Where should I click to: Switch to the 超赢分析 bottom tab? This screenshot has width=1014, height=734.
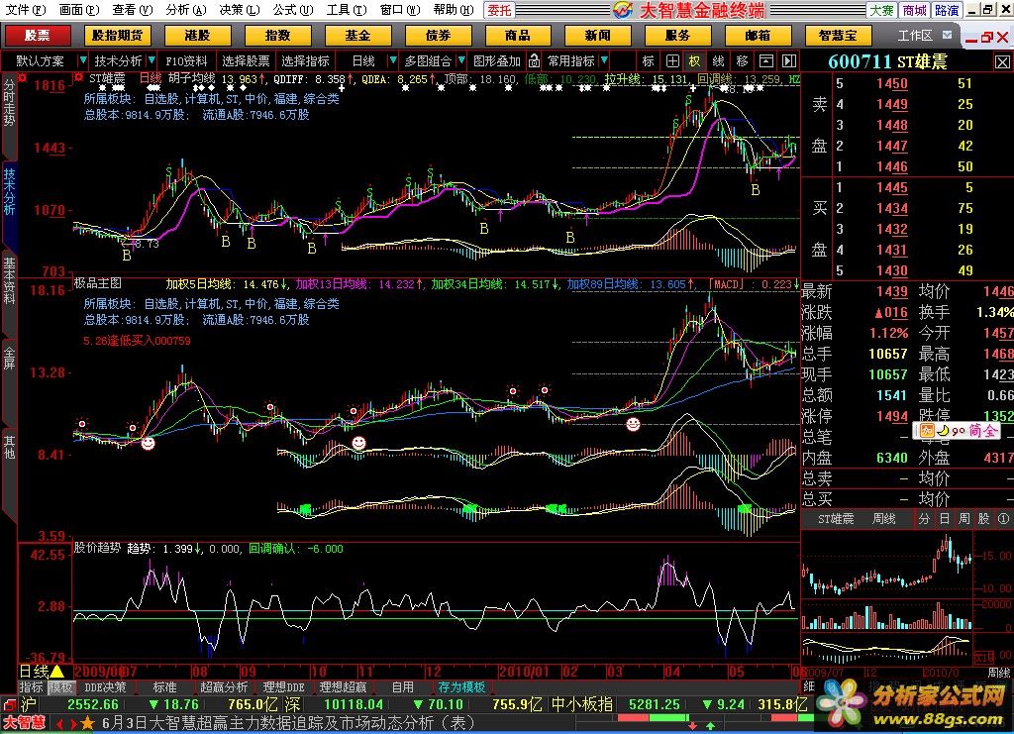pos(225,686)
